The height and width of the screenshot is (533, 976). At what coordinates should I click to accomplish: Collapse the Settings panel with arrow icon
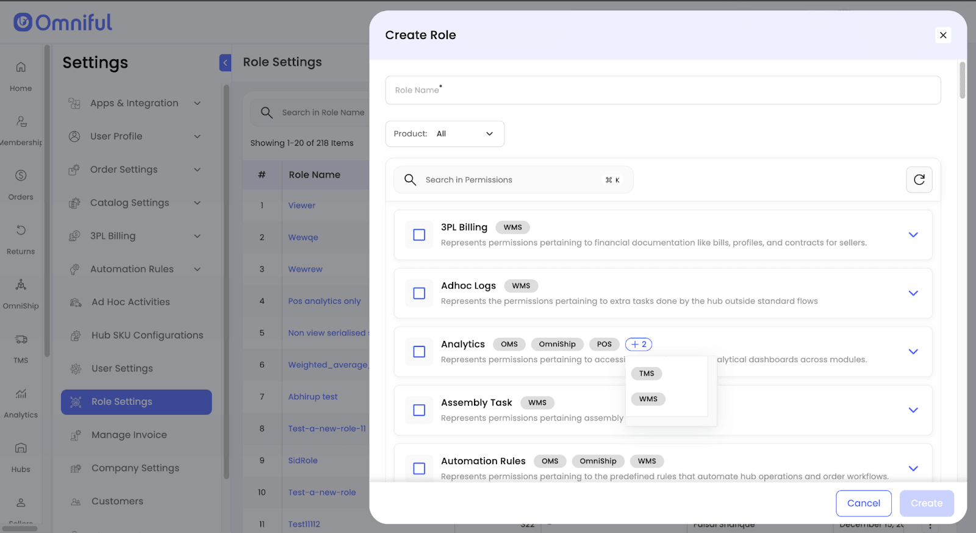click(x=225, y=63)
